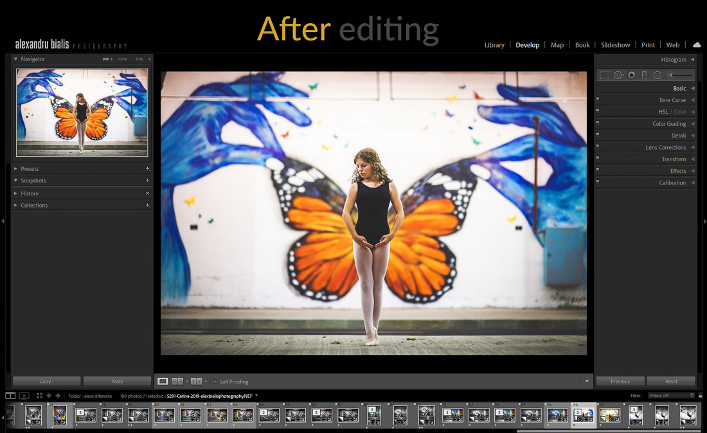Select the Red Eye Correction tool
The width and height of the screenshot is (707, 433).
tap(632, 75)
